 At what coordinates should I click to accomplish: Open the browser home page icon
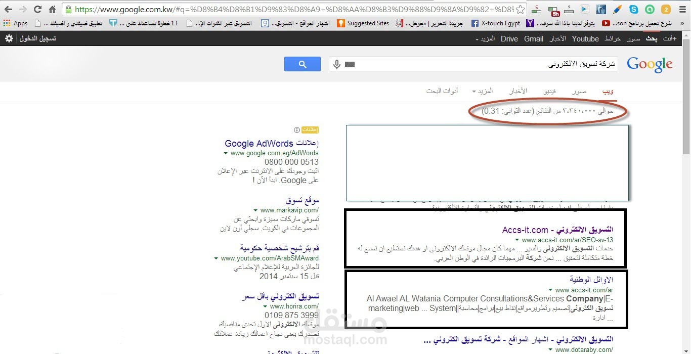point(52,9)
